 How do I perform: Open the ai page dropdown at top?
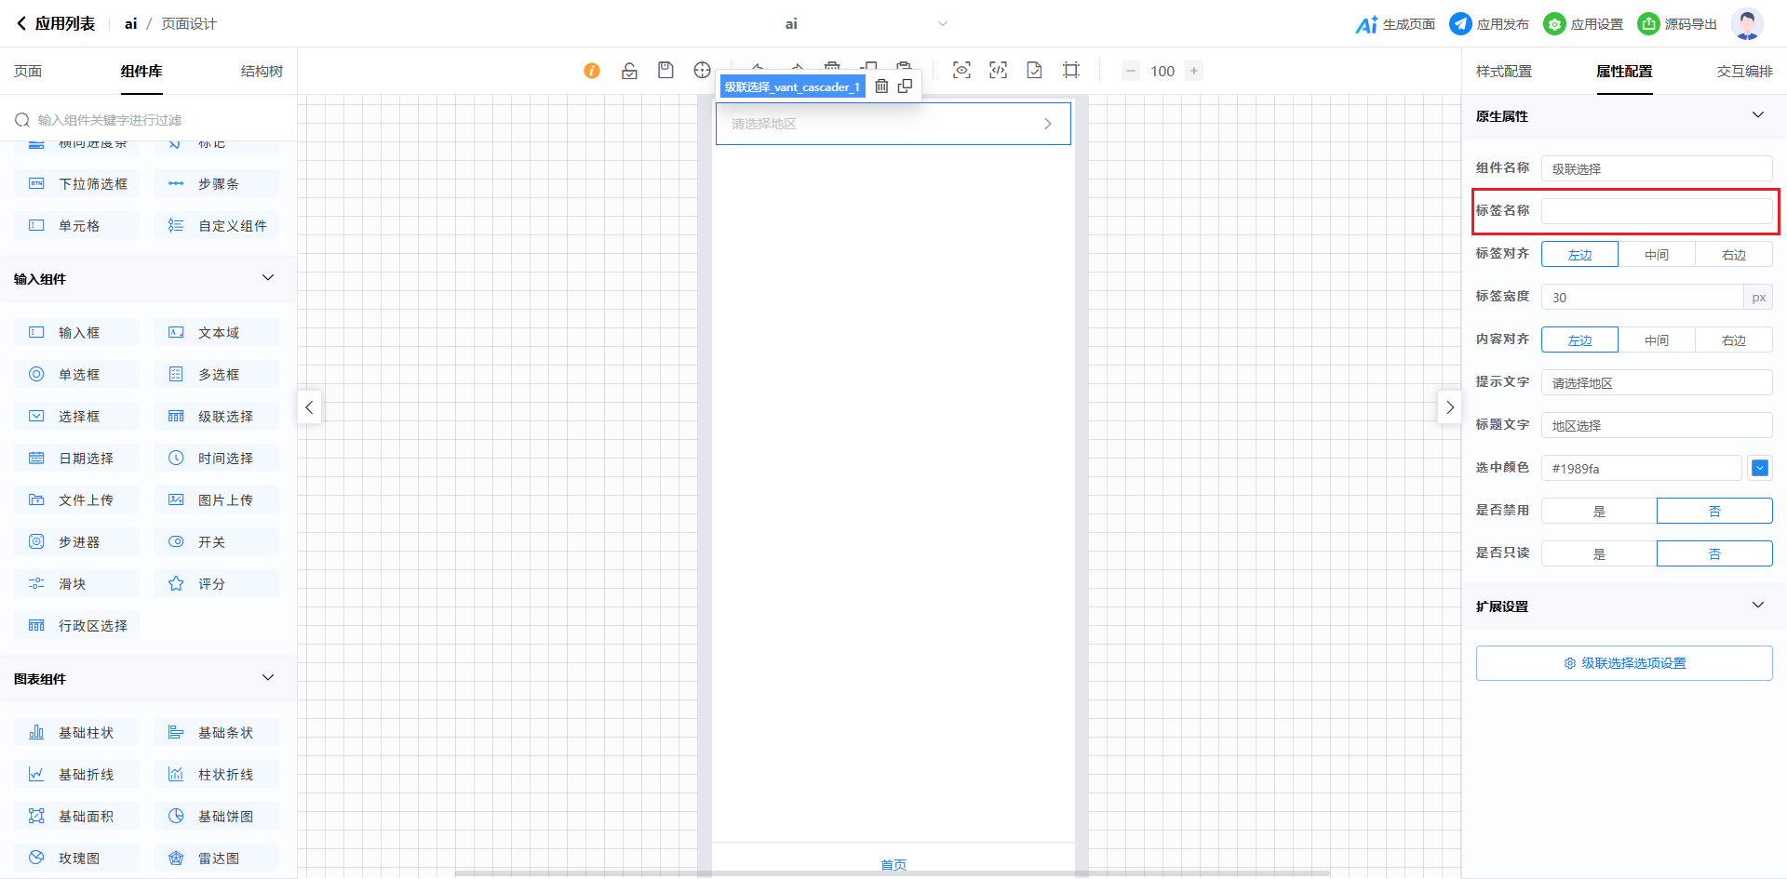[x=942, y=24]
